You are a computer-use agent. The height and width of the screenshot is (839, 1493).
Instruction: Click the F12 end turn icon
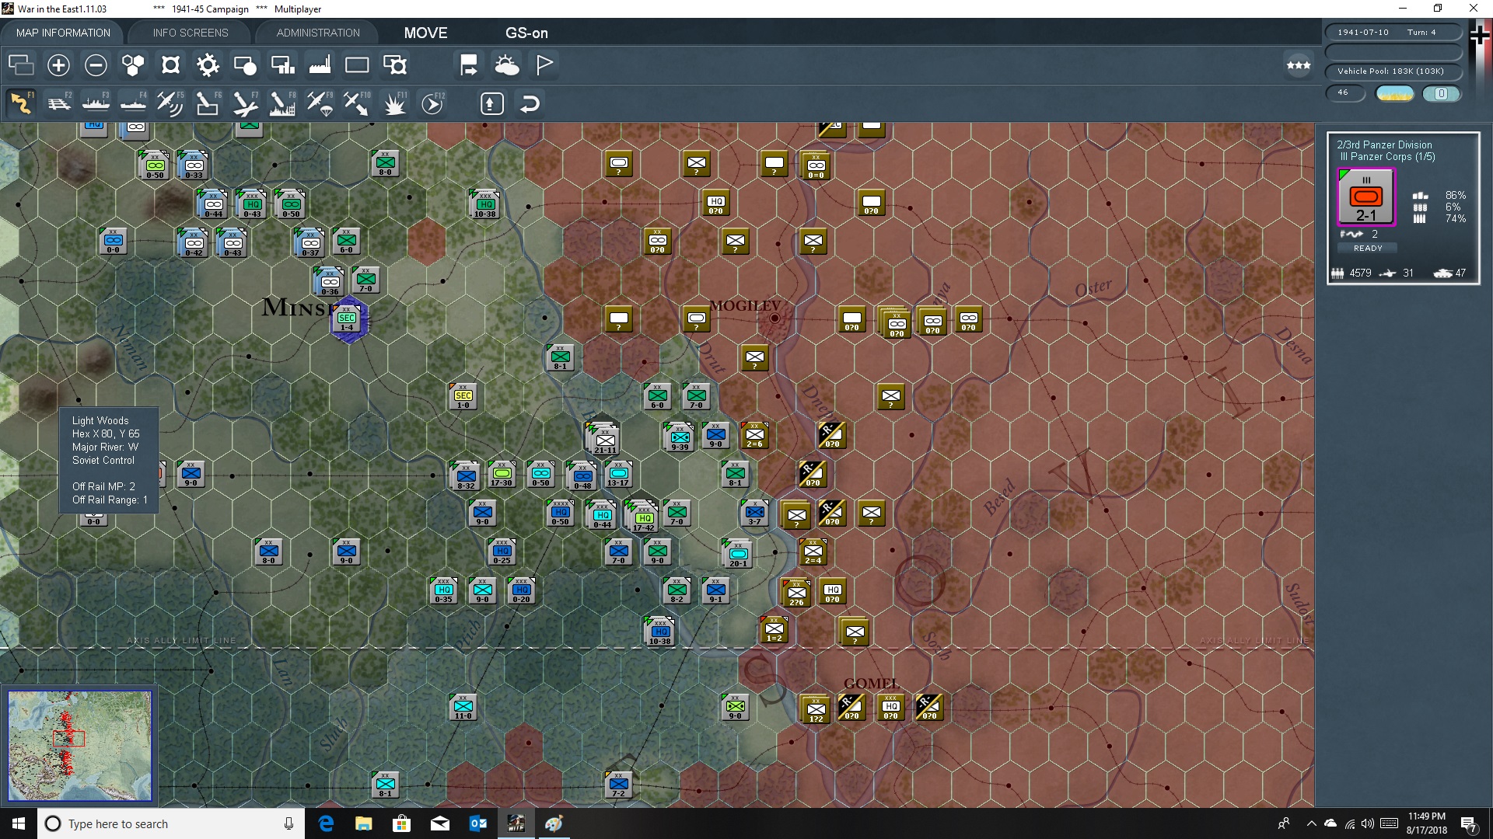point(432,103)
